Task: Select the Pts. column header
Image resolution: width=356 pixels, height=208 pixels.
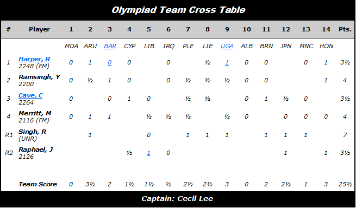Action: coord(345,29)
